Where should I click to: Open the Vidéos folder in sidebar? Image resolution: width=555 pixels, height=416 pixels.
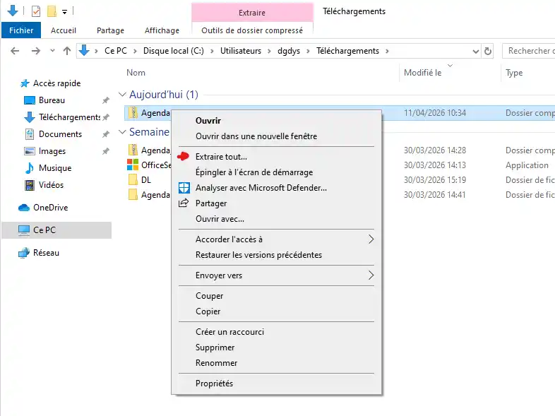tap(51, 185)
